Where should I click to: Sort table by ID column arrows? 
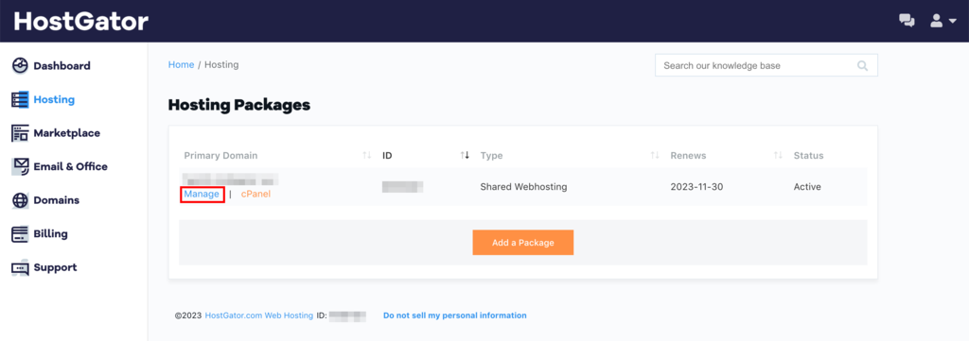pyautogui.click(x=465, y=156)
